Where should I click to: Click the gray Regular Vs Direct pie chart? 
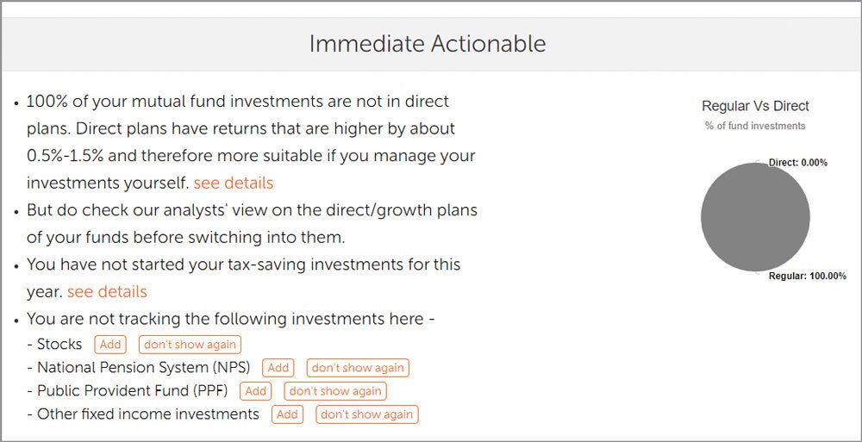pos(755,218)
